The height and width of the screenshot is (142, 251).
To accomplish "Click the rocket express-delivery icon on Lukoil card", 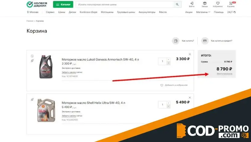I will point(32,61).
